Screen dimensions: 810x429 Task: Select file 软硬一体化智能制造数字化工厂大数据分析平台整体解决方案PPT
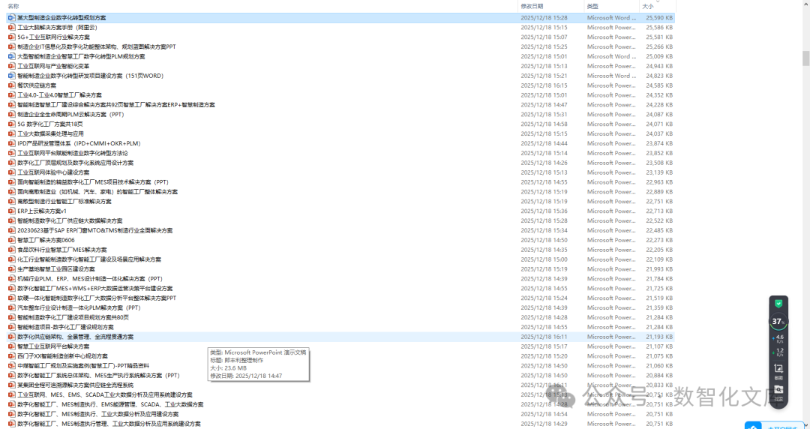(97, 298)
